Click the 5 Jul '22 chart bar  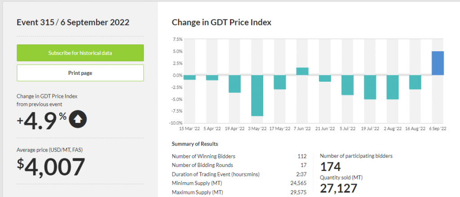point(347,85)
